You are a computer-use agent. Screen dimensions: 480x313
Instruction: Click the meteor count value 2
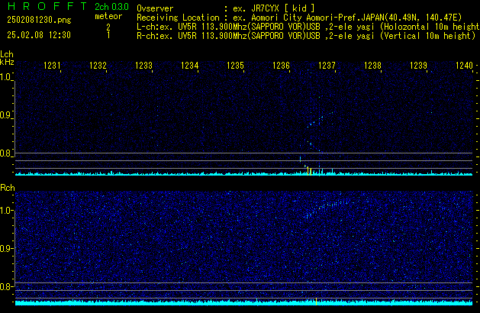tap(108, 27)
